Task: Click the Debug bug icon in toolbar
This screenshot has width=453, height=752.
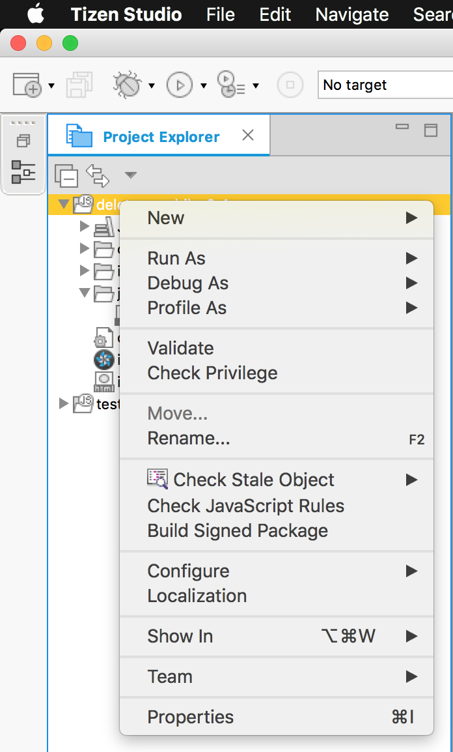Action: click(x=126, y=85)
